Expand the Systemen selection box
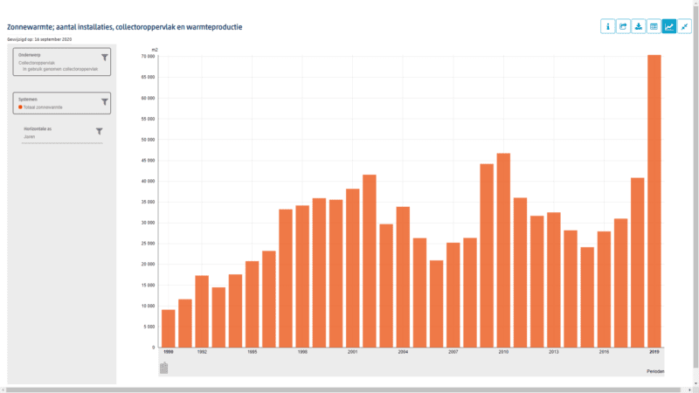Screen dimensions: 699x393 (58, 104)
